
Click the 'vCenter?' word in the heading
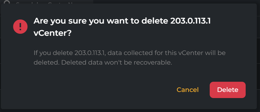pos(52,33)
